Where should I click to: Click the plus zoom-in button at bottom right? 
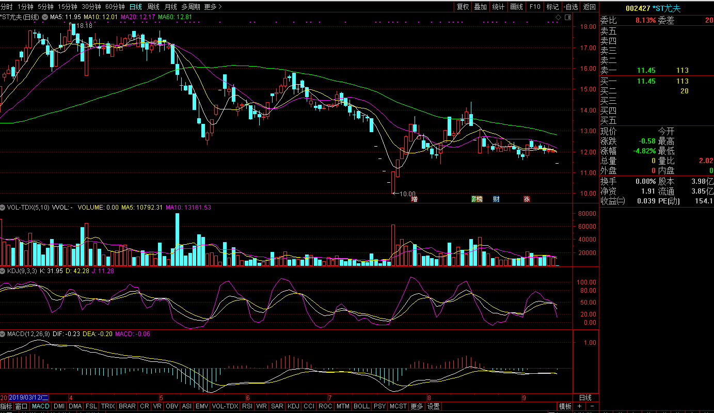(x=579, y=406)
